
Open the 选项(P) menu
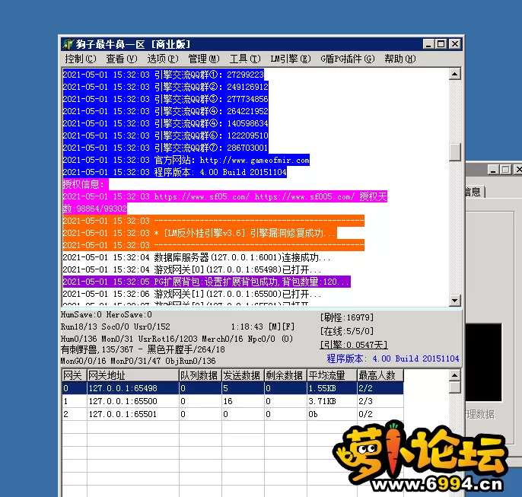pos(163,59)
